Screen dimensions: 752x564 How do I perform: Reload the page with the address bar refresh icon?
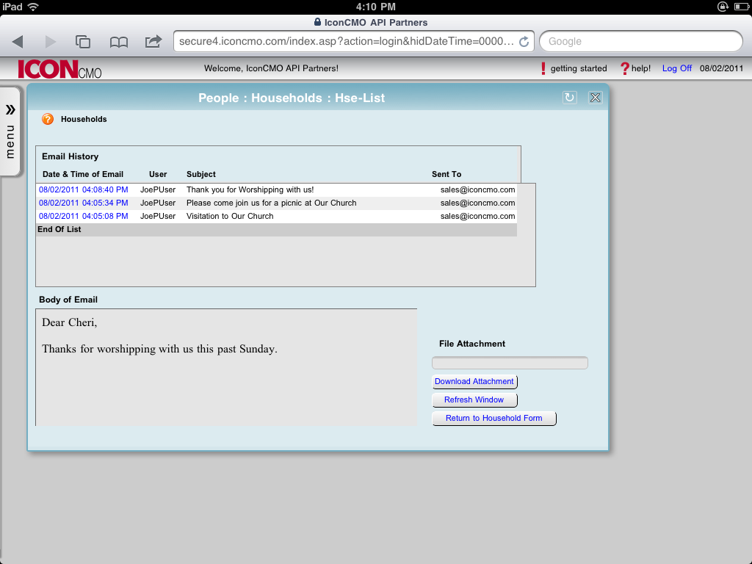[x=524, y=42]
